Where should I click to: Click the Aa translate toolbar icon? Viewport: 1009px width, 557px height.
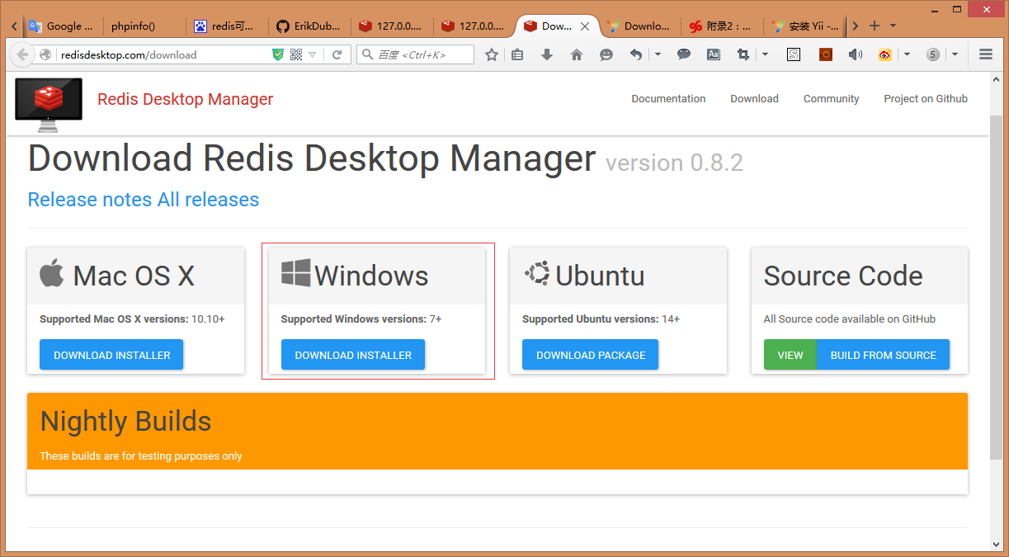714,54
